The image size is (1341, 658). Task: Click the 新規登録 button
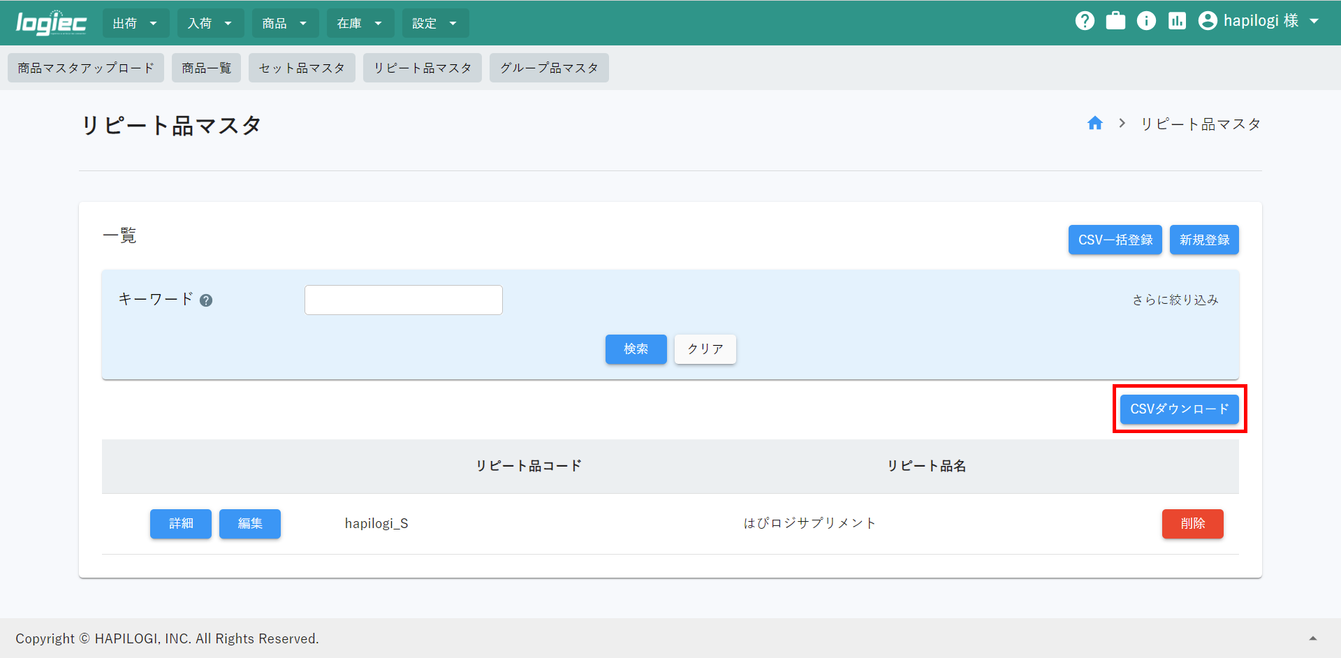pos(1204,240)
